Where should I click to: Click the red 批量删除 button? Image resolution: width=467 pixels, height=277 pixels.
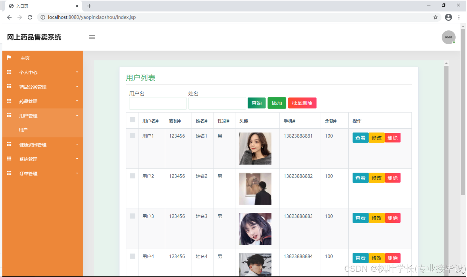tap(302, 103)
